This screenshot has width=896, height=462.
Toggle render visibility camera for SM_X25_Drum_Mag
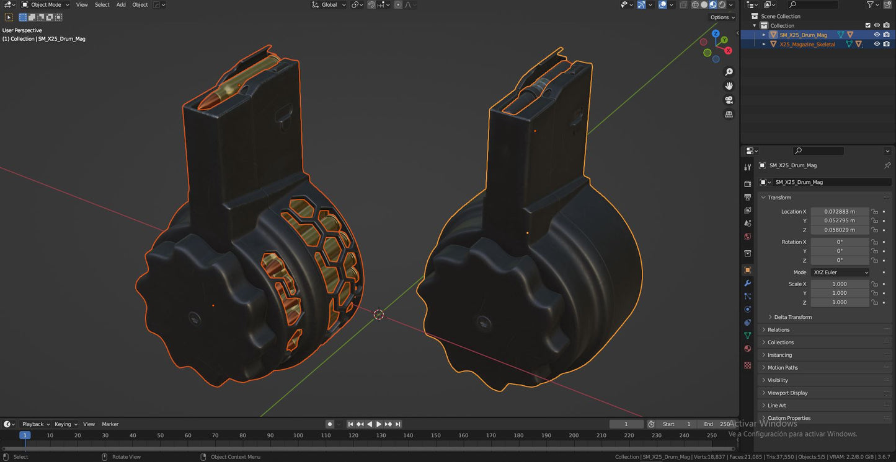pyautogui.click(x=885, y=35)
